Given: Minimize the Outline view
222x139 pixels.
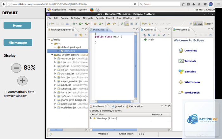Looking at the screenshot, I should pos(166,29).
